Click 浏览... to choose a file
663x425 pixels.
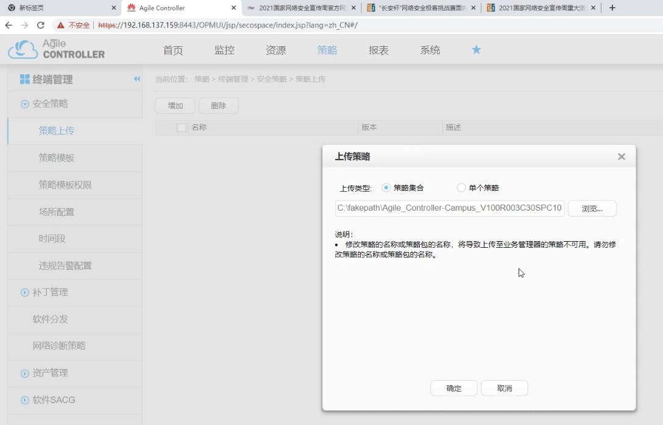(x=592, y=208)
